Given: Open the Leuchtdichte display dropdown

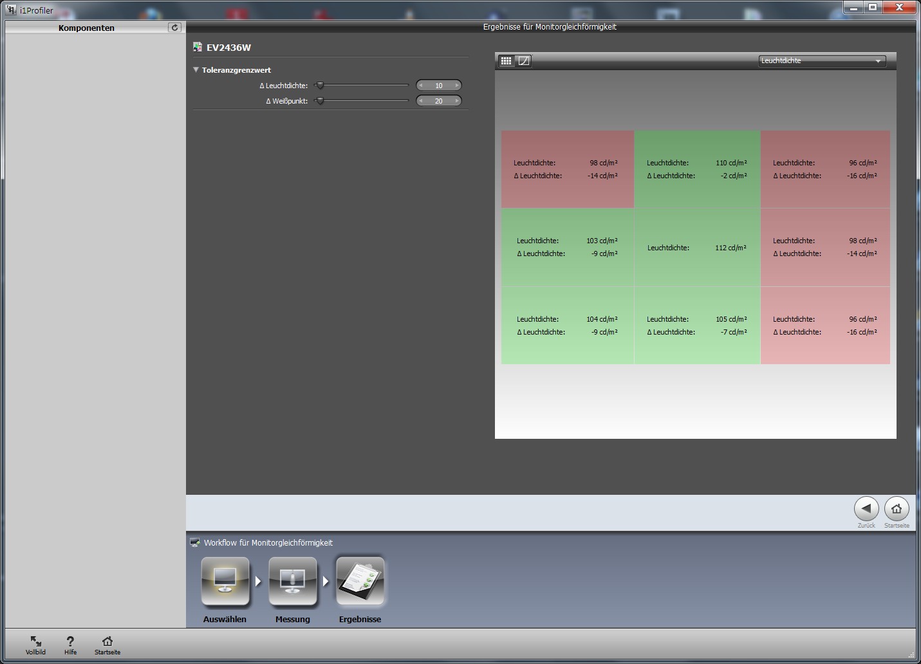Looking at the screenshot, I should [x=822, y=61].
